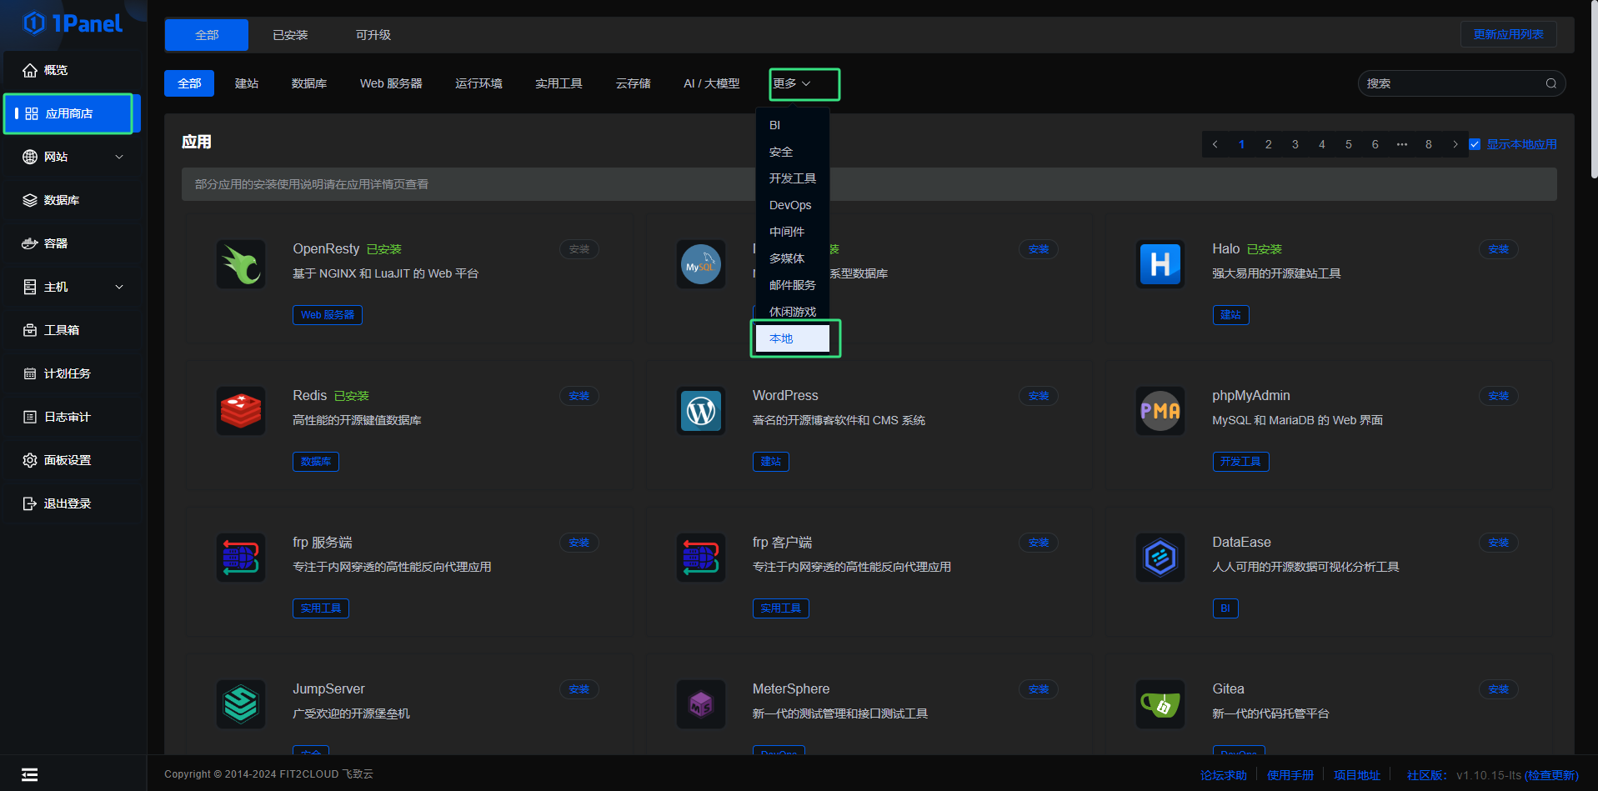The height and width of the screenshot is (791, 1598).
Task: Open the 项目地址 footer link
Action: point(1356,775)
